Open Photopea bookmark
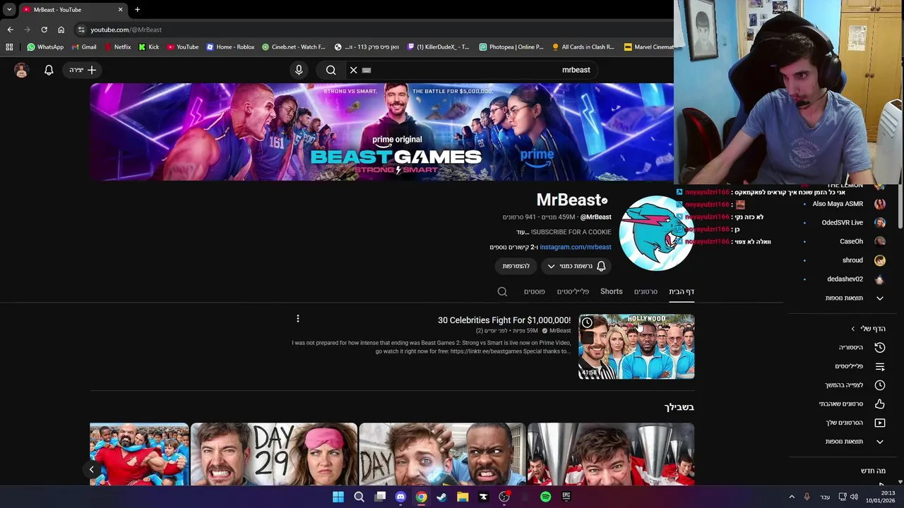The width and height of the screenshot is (904, 508). coord(511,47)
